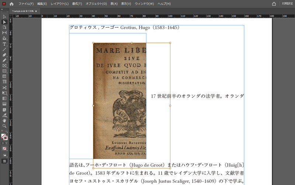Image resolution: width=295 pixels, height=185 pixels.
Task: Open the Apply None color button
Action: pyautogui.click(x=4, y=149)
